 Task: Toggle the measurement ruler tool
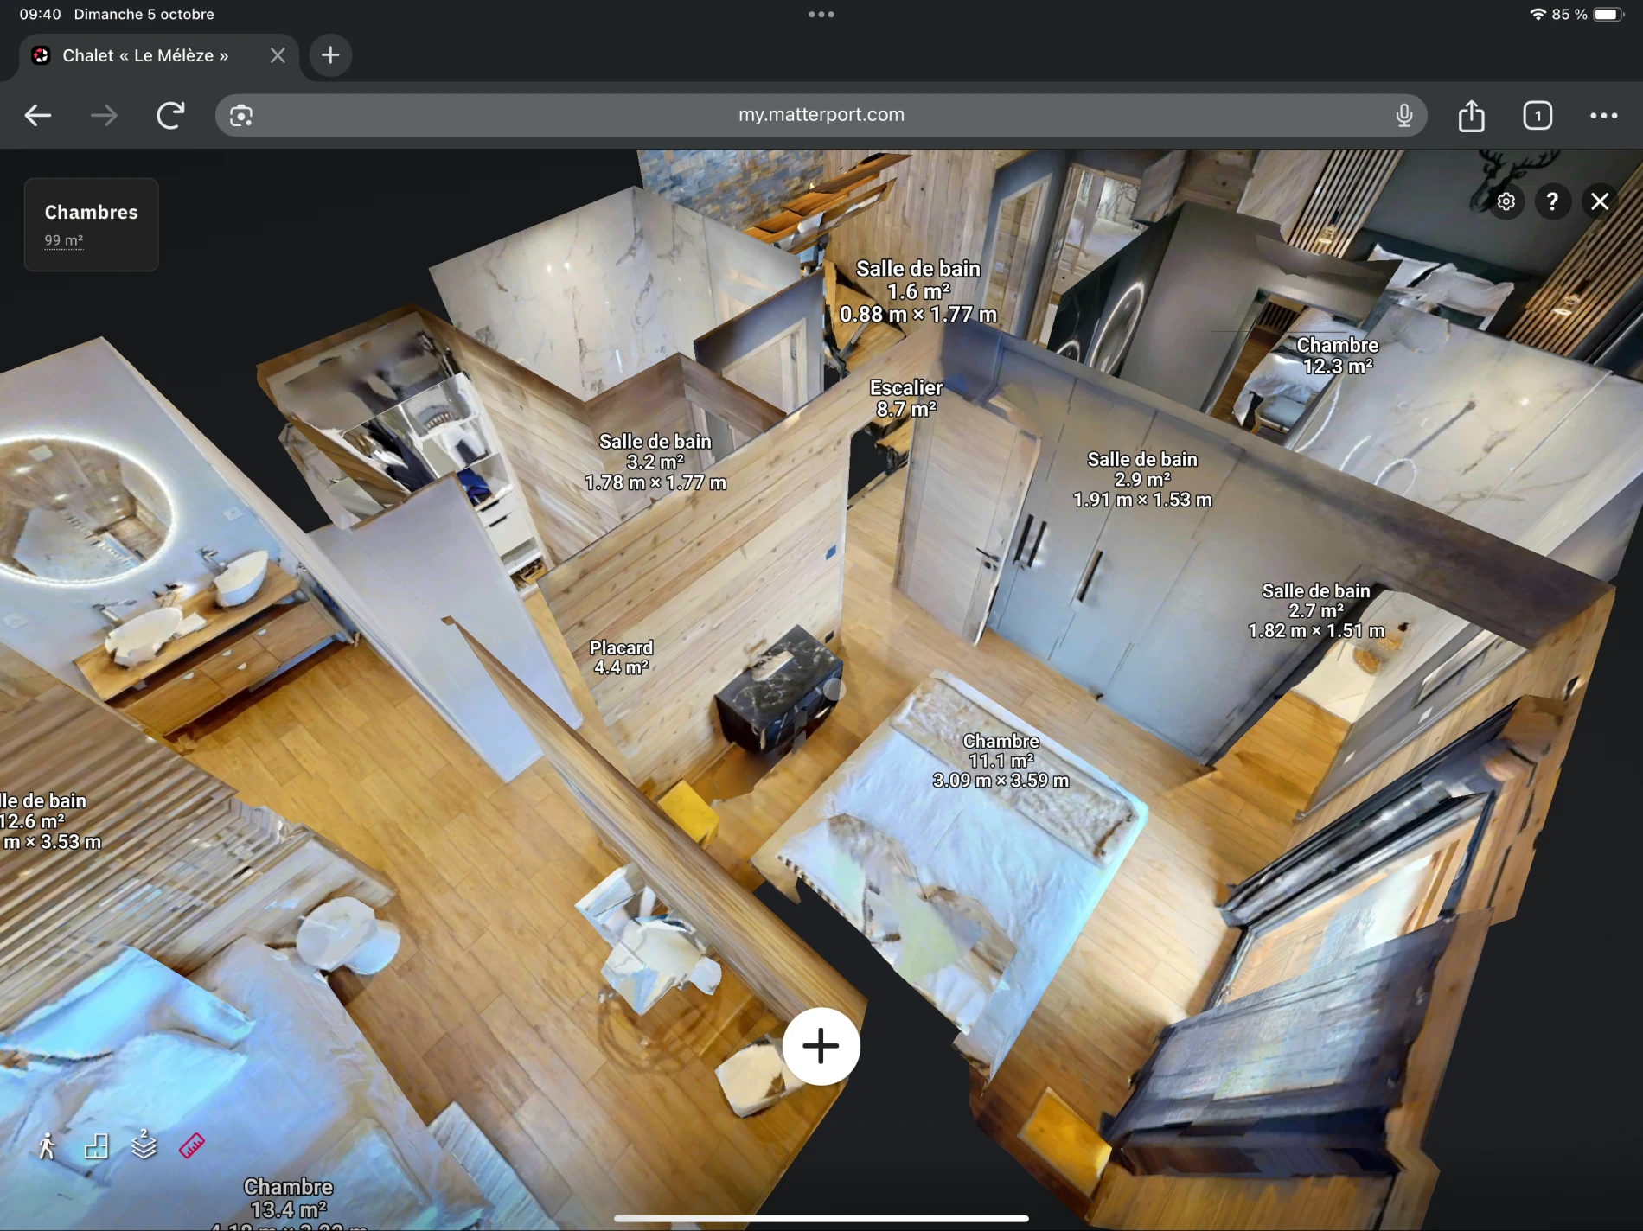pyautogui.click(x=192, y=1146)
